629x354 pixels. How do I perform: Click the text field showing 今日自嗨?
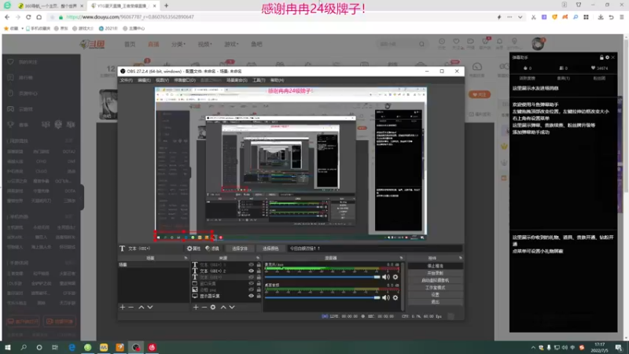(375, 249)
